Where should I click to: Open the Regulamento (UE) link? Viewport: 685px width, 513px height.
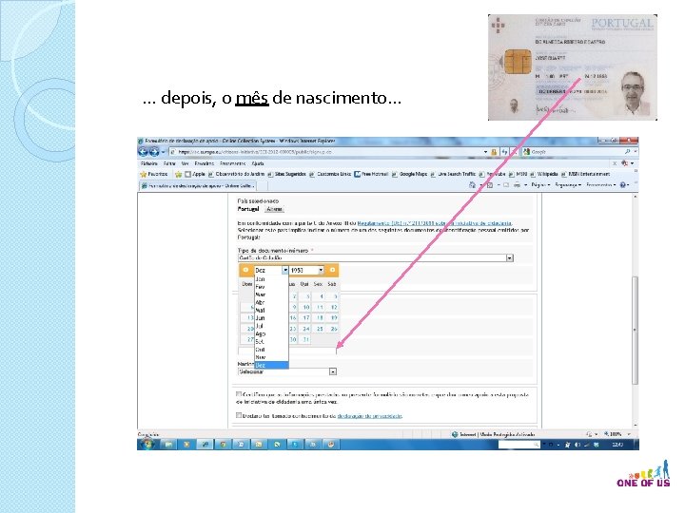point(434,223)
